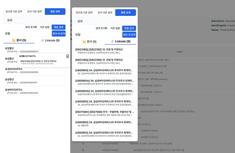Click the chain-link icon of Linkrole (9) in left panel
The width and height of the screenshot is (235, 153).
tap(42, 41)
